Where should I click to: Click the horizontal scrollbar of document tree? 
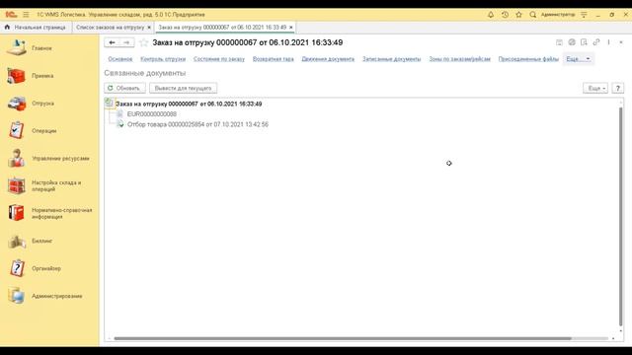point(343,338)
